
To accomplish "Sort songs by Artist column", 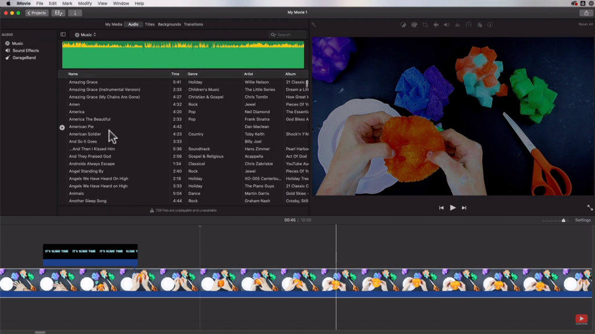I will pyautogui.click(x=248, y=74).
